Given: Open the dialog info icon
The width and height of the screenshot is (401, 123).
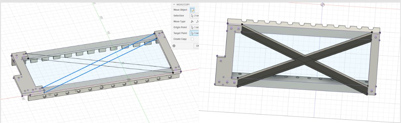Looking at the screenshot, I should pyautogui.click(x=174, y=46).
